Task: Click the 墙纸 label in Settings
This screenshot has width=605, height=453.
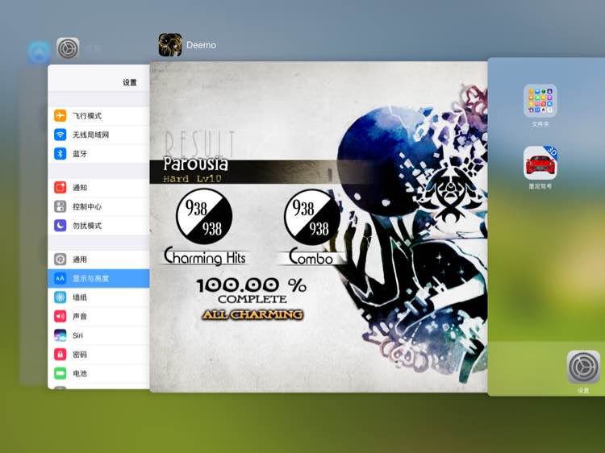Action: 80,297
